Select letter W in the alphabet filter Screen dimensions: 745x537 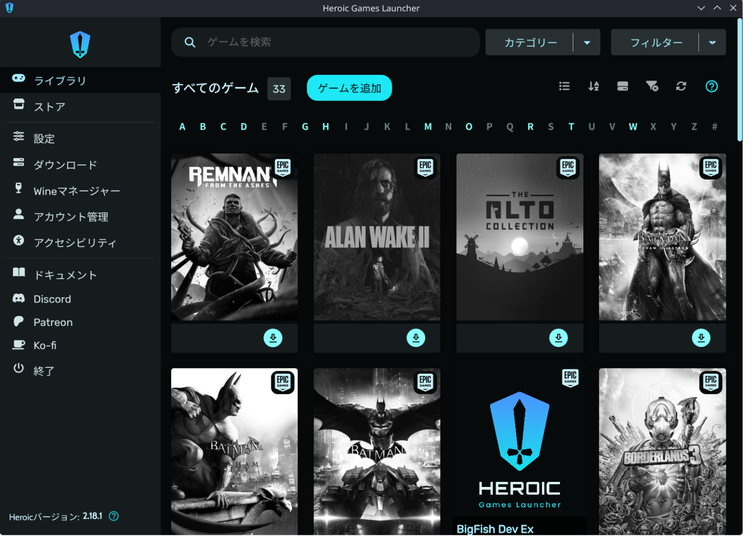coord(633,126)
